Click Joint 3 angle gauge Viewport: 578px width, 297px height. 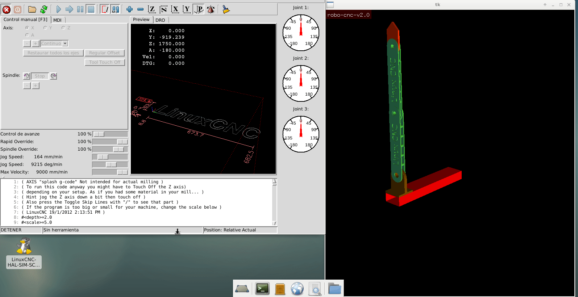tap(301, 134)
